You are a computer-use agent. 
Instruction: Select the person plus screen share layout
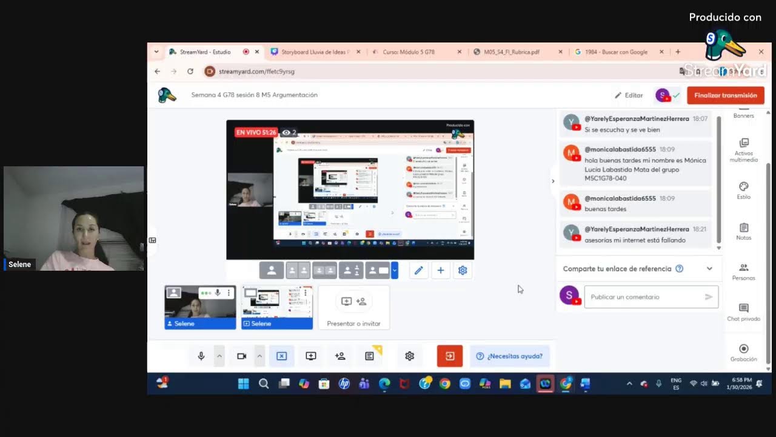tap(378, 271)
